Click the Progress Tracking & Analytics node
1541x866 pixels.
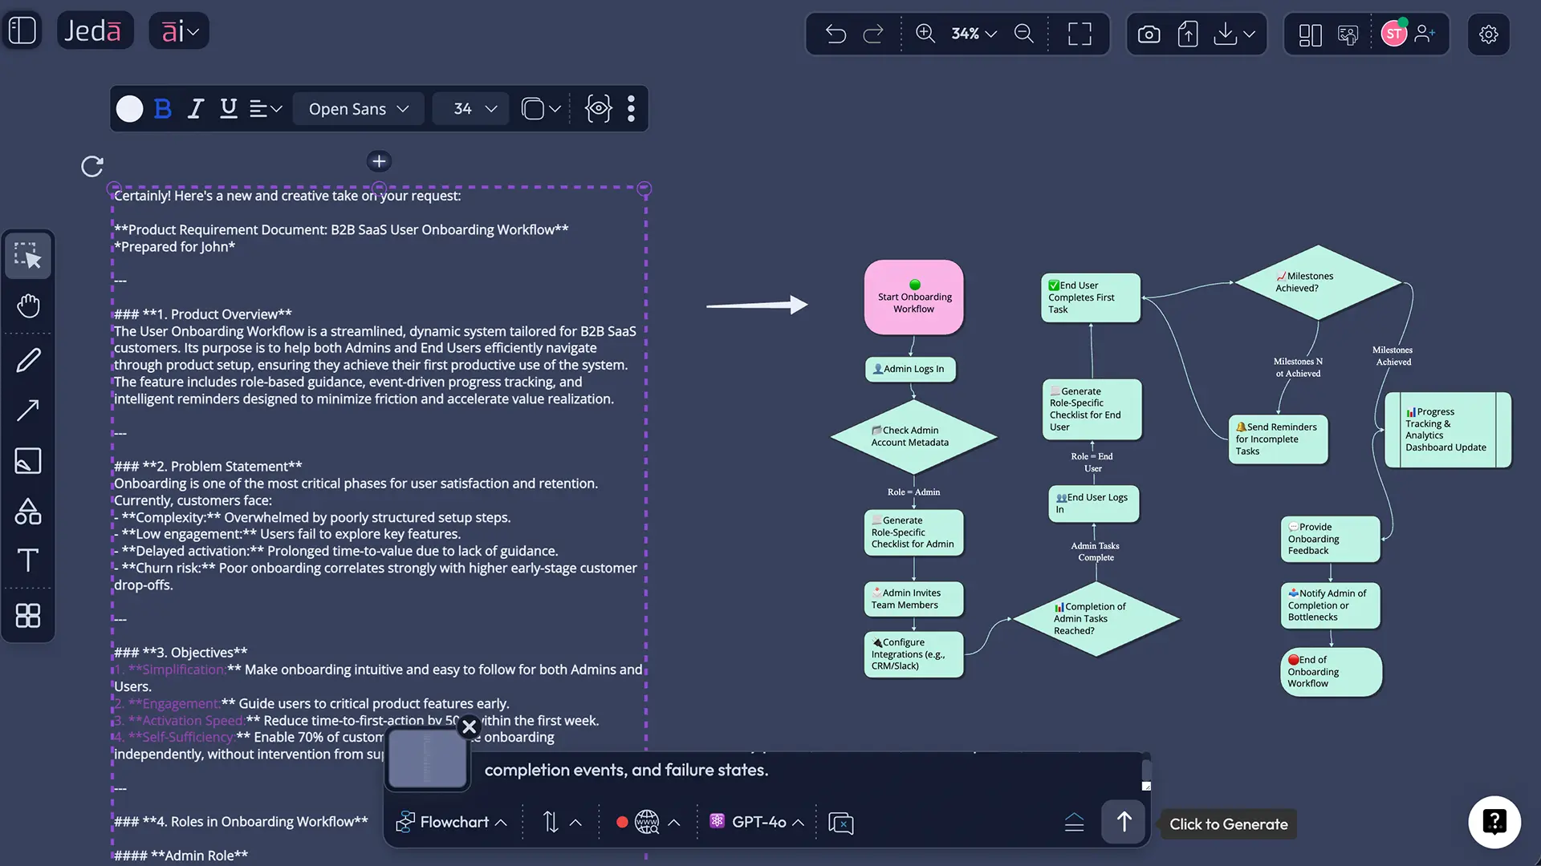[1447, 430]
